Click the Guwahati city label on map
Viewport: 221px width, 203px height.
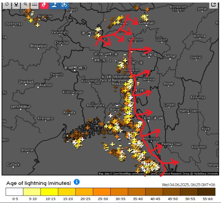coord(146,23)
